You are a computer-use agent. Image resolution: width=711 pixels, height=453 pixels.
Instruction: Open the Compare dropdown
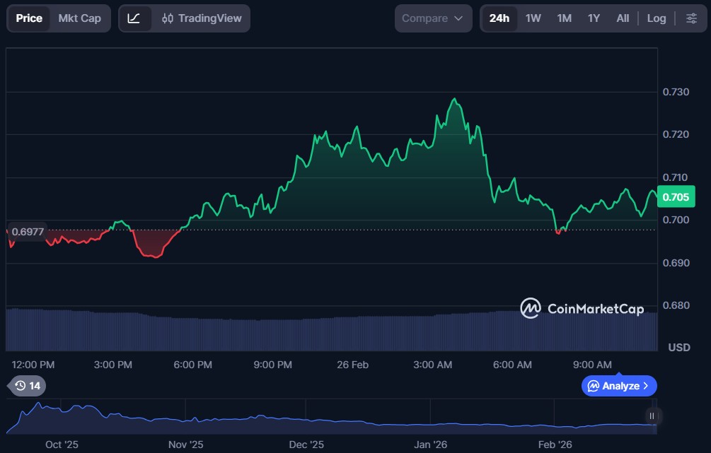click(x=432, y=18)
